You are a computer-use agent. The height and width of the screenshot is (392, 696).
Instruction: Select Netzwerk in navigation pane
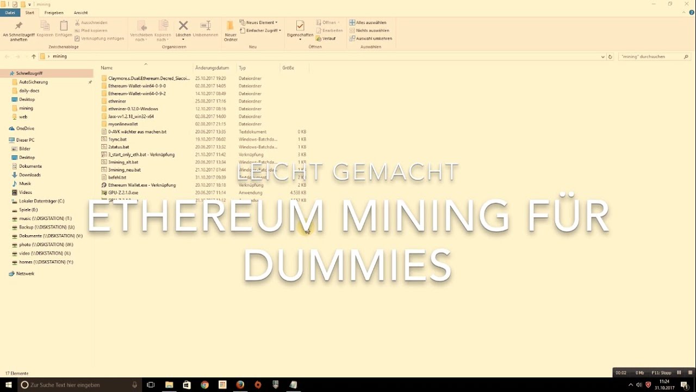coord(25,273)
